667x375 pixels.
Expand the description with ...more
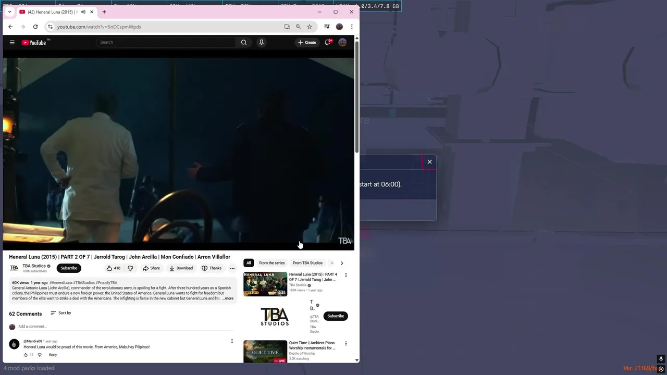[x=228, y=298]
